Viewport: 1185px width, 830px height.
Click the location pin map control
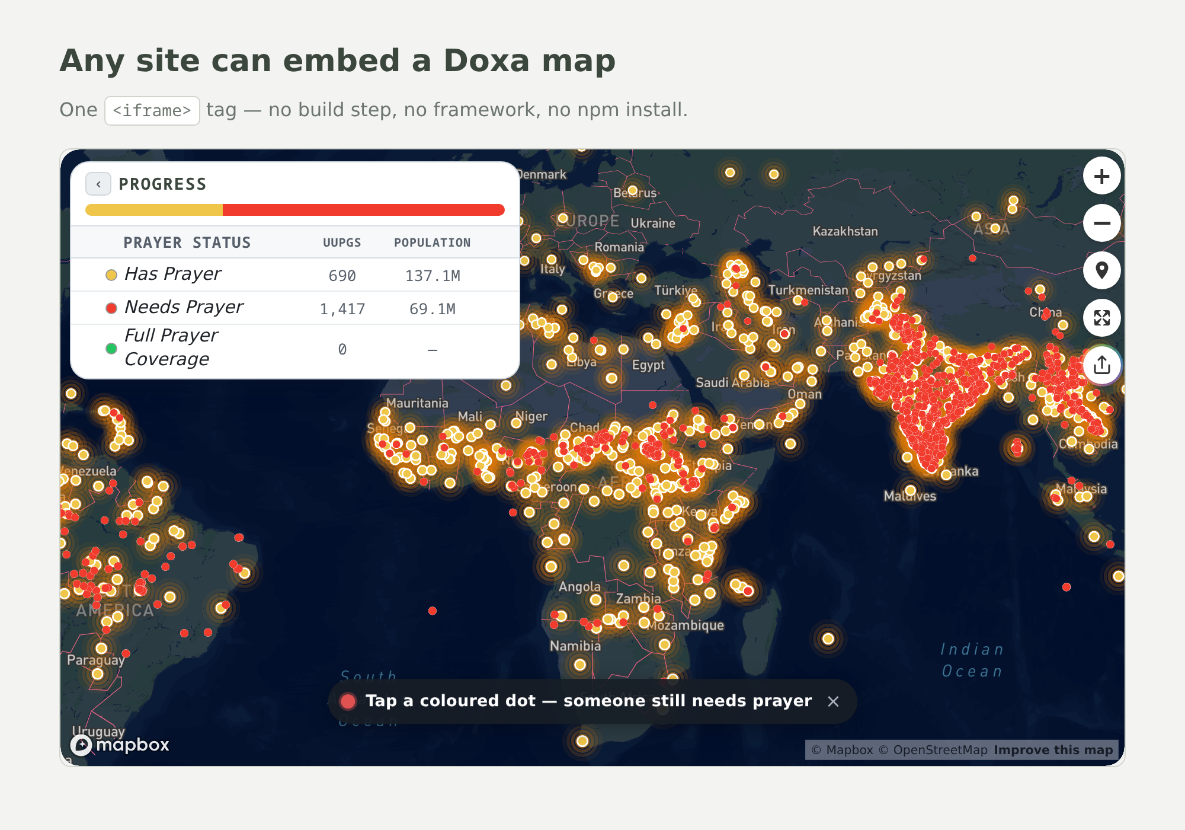1101,271
